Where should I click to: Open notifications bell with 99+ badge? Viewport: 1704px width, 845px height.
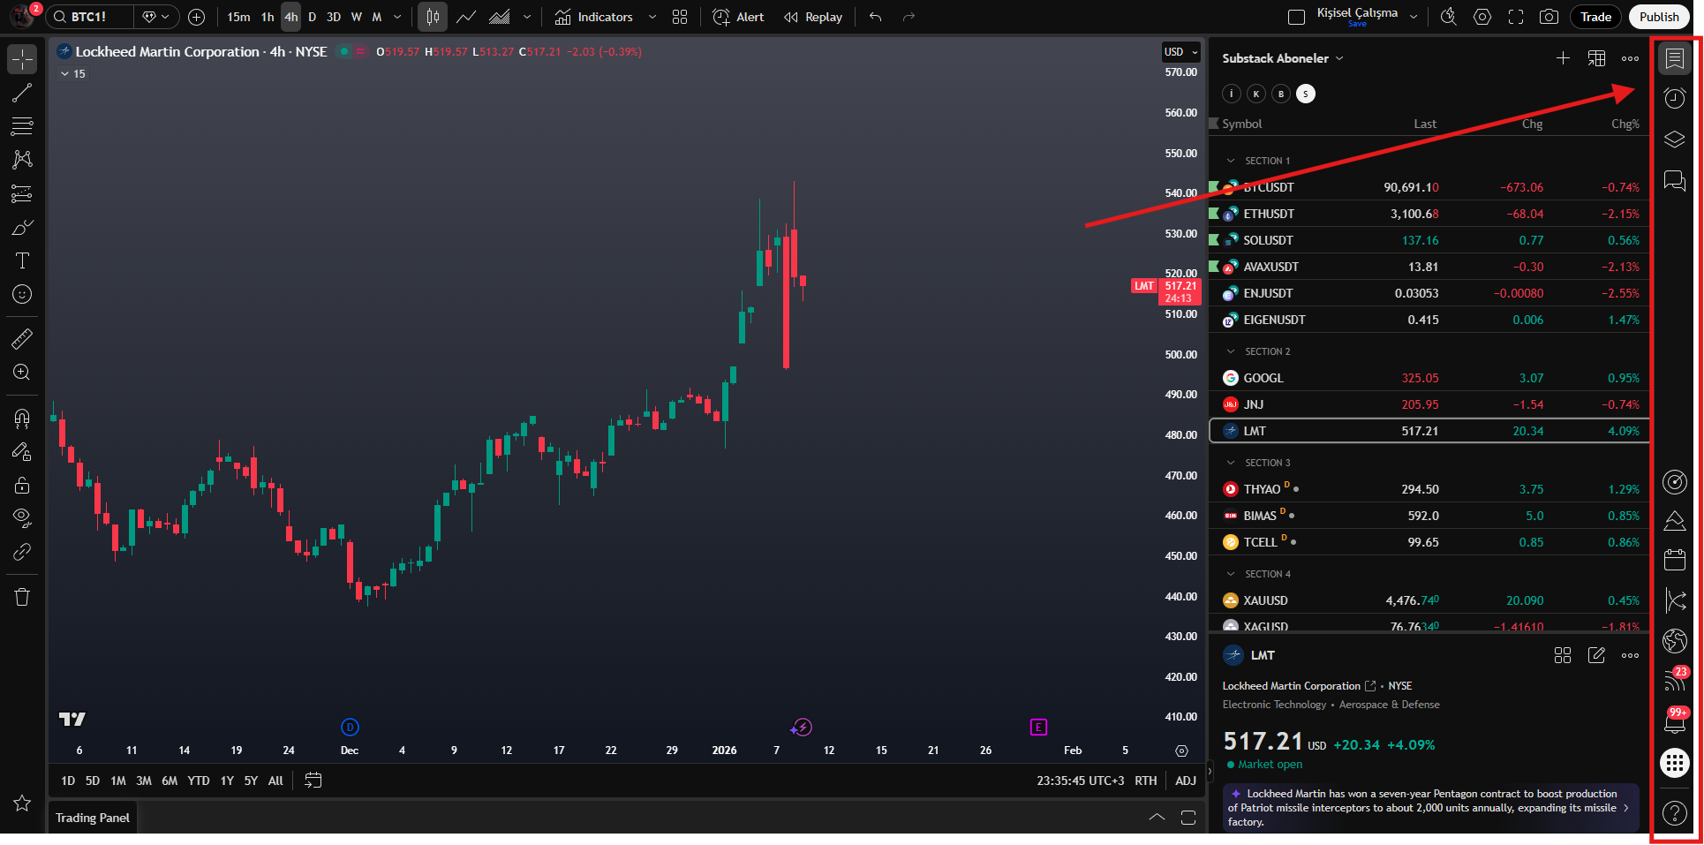(x=1674, y=721)
